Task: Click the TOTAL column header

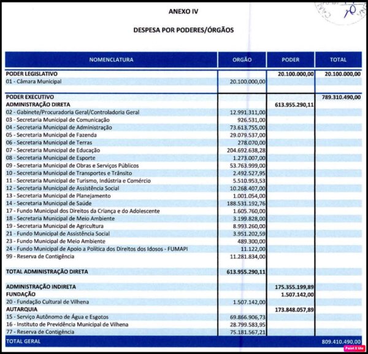Action: click(338, 60)
